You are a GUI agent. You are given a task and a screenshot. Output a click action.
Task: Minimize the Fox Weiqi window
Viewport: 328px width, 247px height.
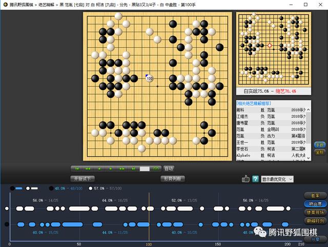point(291,5)
